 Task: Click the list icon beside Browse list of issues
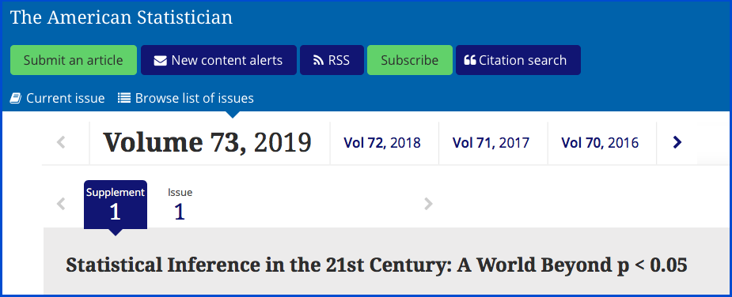pos(123,98)
